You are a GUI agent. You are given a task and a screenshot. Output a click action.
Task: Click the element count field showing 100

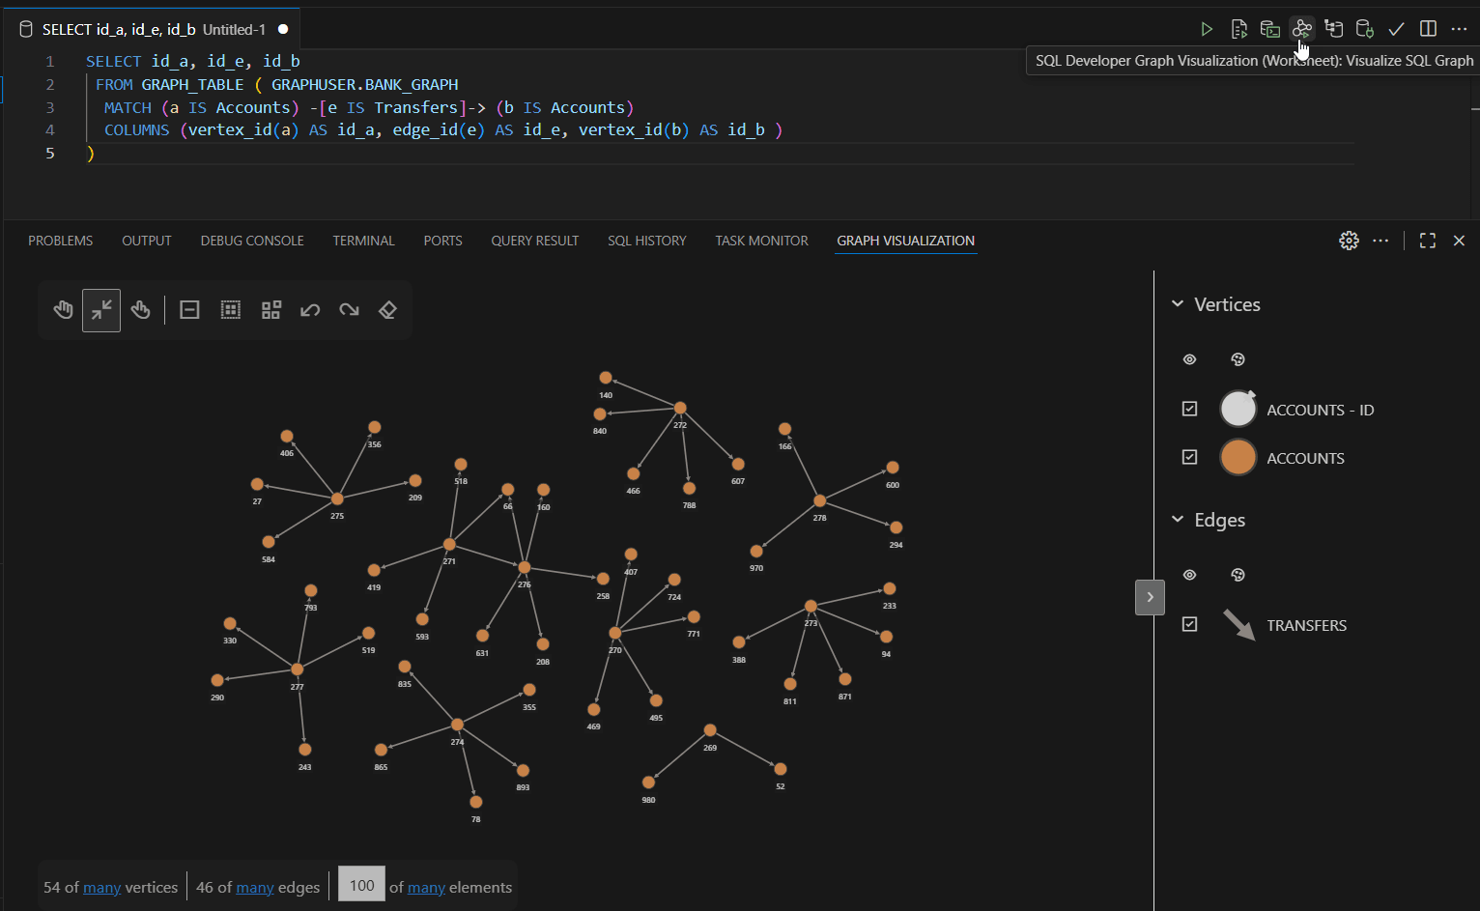(362, 885)
